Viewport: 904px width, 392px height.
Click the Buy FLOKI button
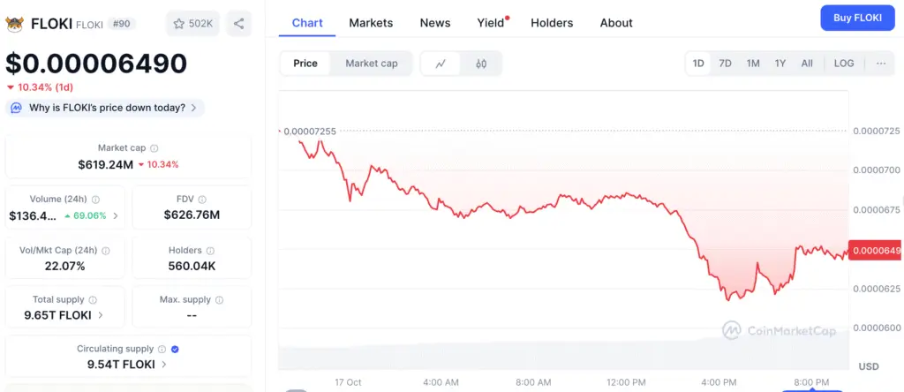pos(856,18)
